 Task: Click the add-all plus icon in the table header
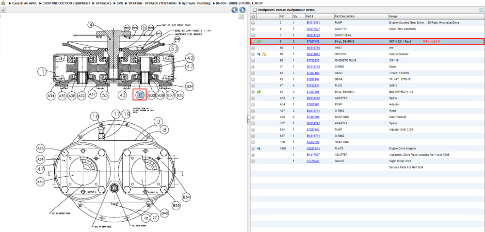tap(253, 17)
